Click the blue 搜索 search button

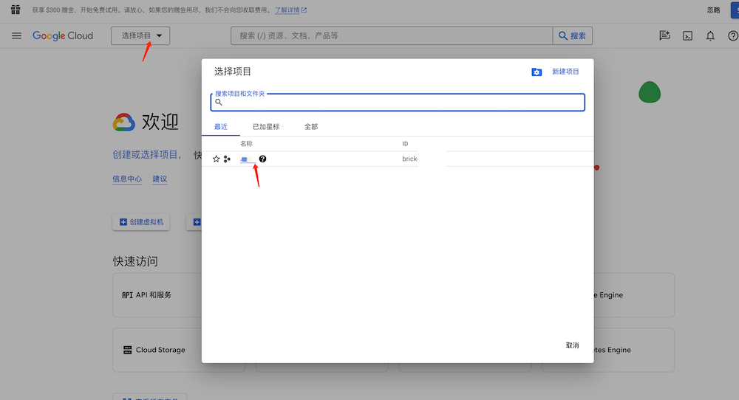click(572, 35)
